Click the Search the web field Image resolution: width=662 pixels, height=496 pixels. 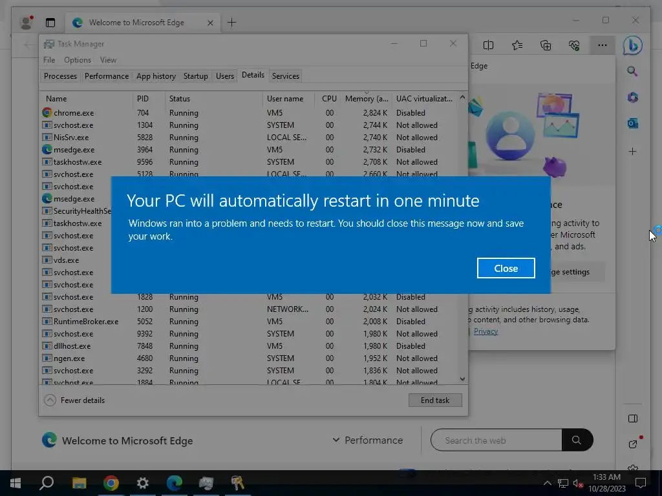[x=496, y=440]
